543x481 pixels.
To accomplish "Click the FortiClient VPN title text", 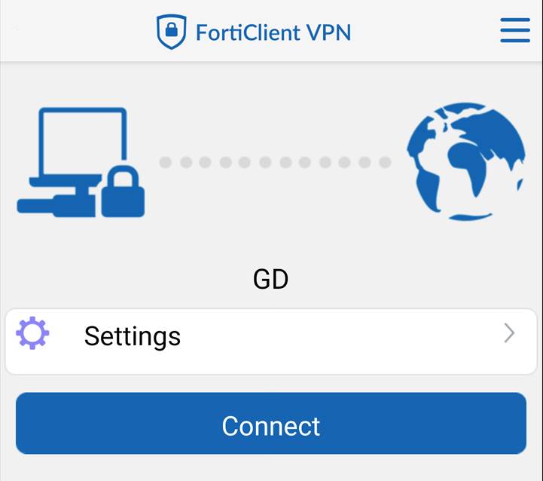I will [273, 32].
